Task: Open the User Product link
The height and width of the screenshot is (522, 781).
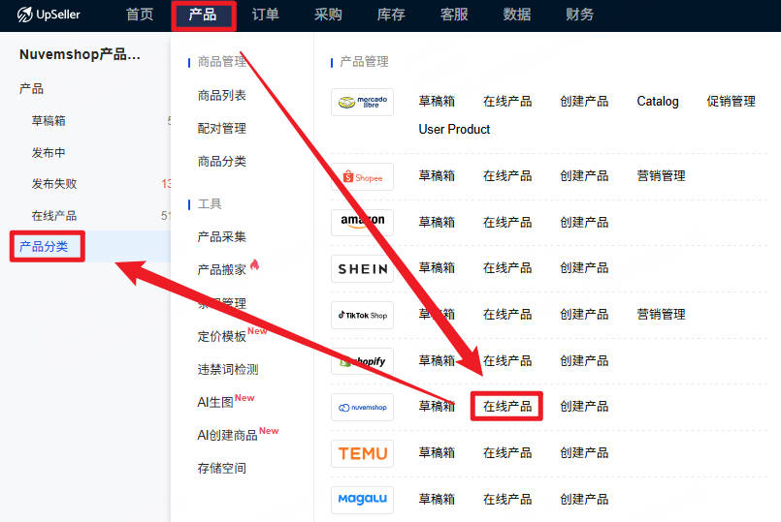Action: pos(454,129)
